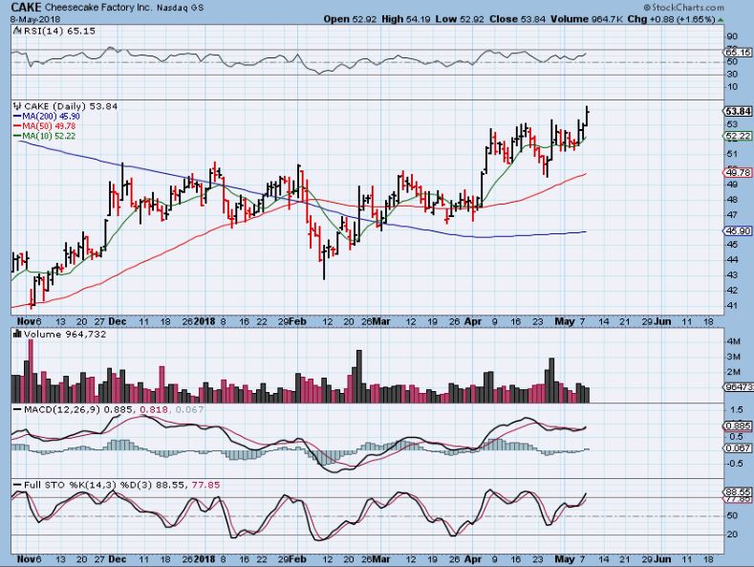Click the icon beside the Volume label

[x=14, y=332]
